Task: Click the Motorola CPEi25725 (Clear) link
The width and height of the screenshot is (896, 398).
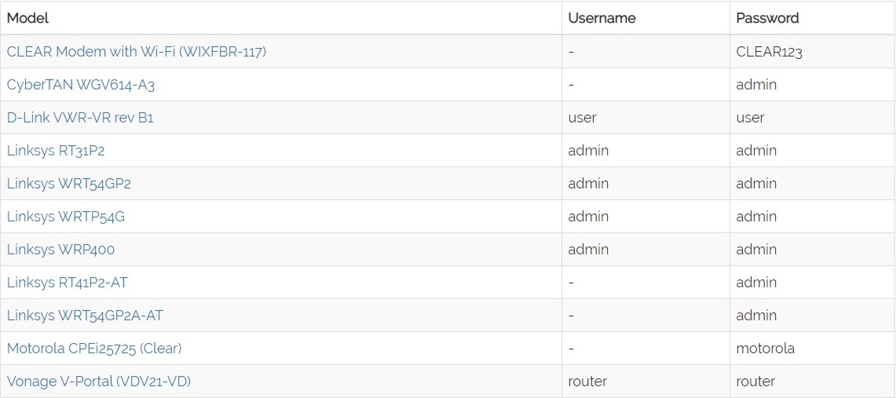Action: tap(94, 349)
